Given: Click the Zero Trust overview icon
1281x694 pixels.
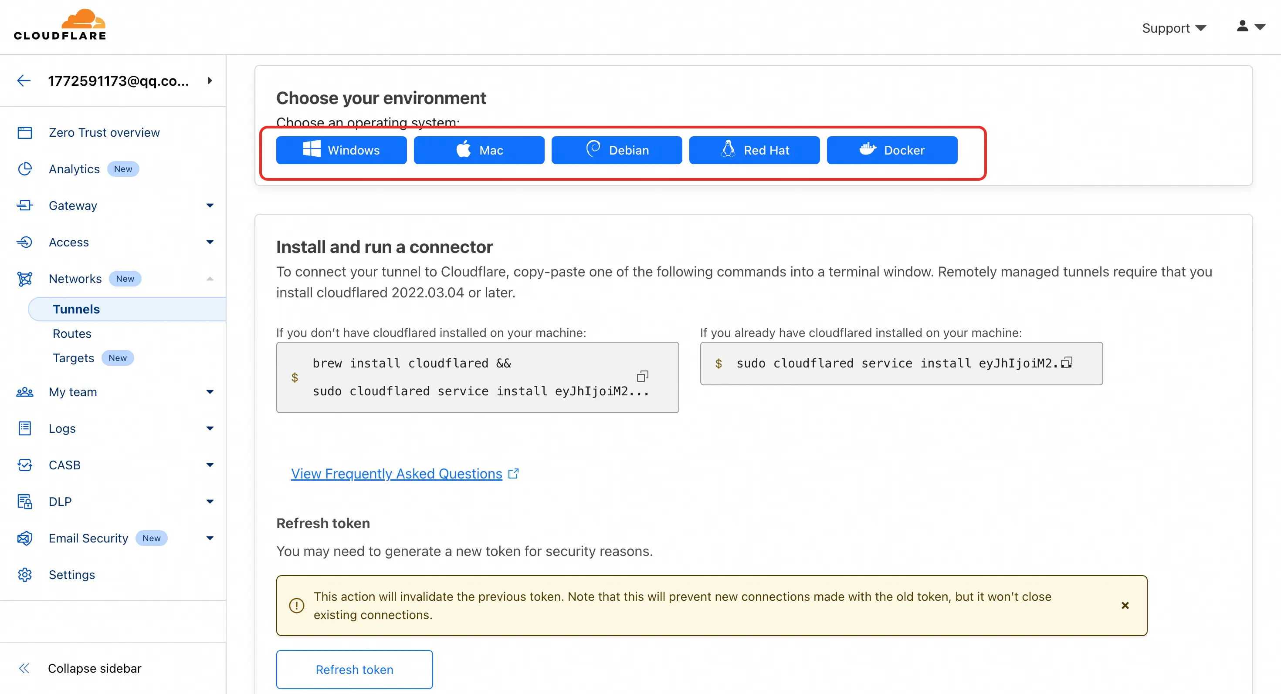Looking at the screenshot, I should point(24,133).
